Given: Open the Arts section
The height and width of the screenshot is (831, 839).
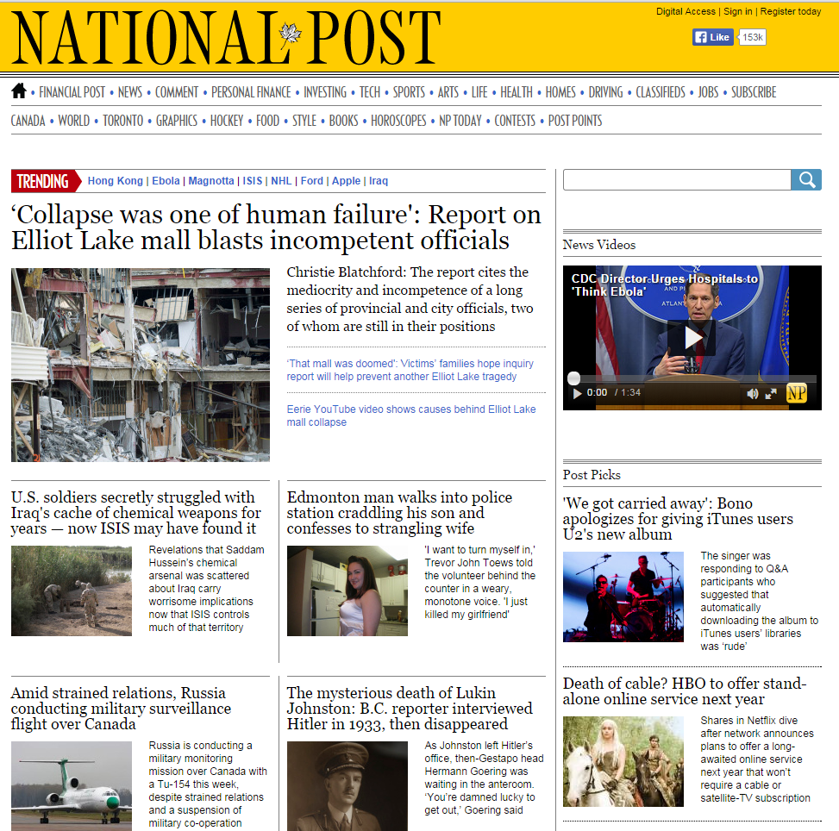Looking at the screenshot, I should tap(448, 92).
